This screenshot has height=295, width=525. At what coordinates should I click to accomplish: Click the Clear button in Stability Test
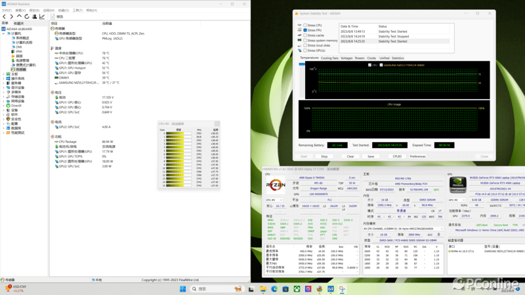tap(350, 157)
